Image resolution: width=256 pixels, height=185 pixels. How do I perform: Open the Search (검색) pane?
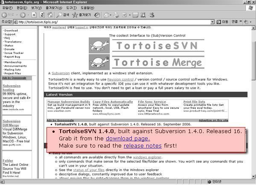[63, 15]
